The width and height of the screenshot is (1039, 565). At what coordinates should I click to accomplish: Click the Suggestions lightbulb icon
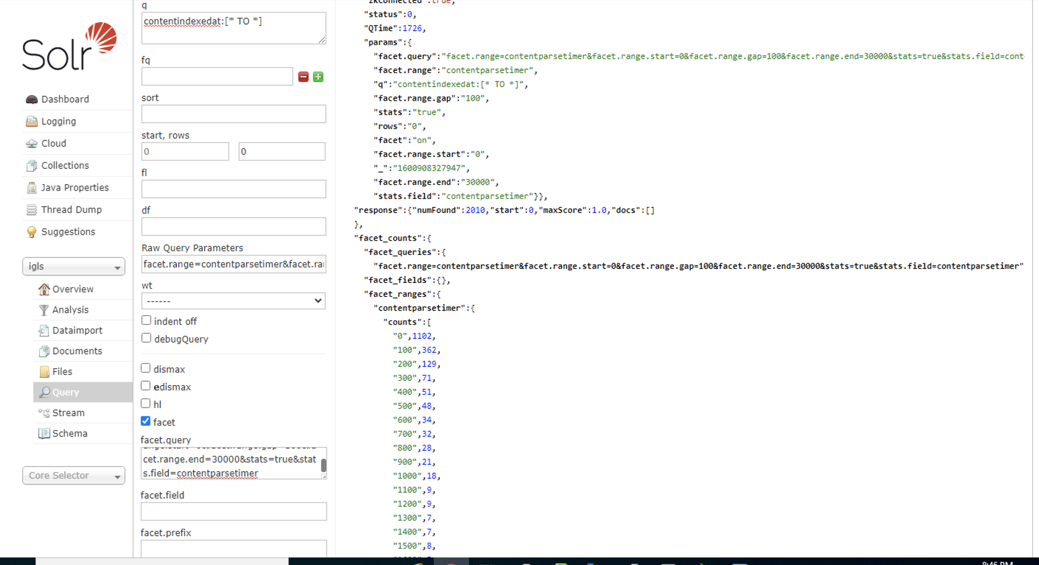tap(31, 232)
